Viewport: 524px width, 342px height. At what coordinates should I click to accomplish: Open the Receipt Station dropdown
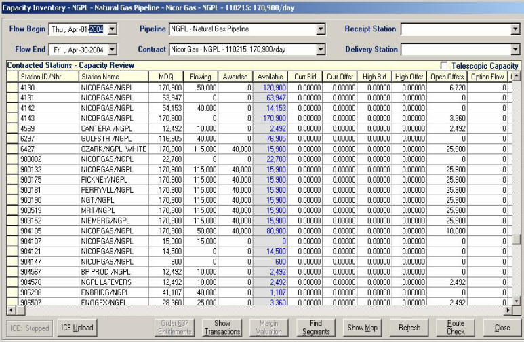[x=515, y=29]
